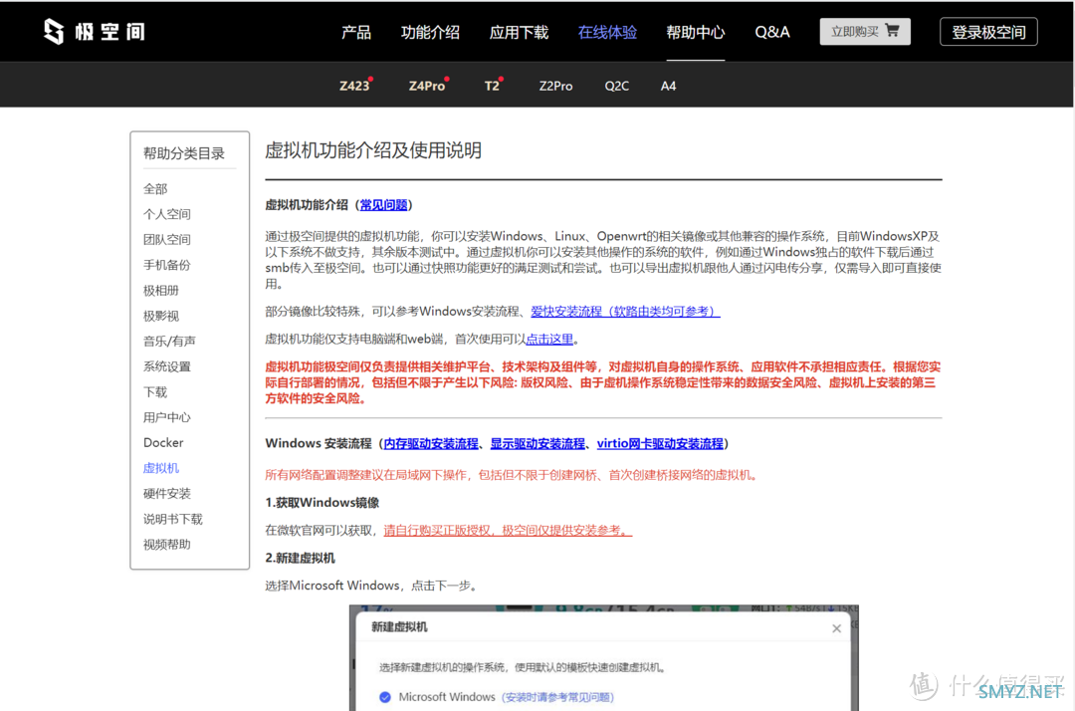Open 在线体验 in the top navigation
Screen dimensions: 1075x711
point(607,32)
